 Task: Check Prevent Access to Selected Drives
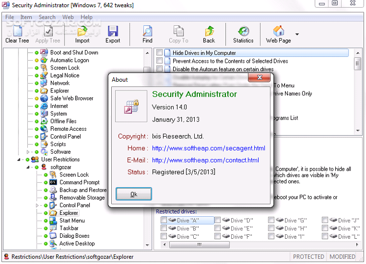tap(160, 61)
